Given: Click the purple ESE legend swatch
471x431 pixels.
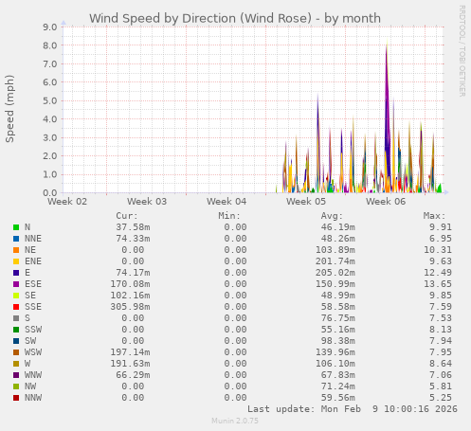Looking at the screenshot, I should (x=16, y=284).
